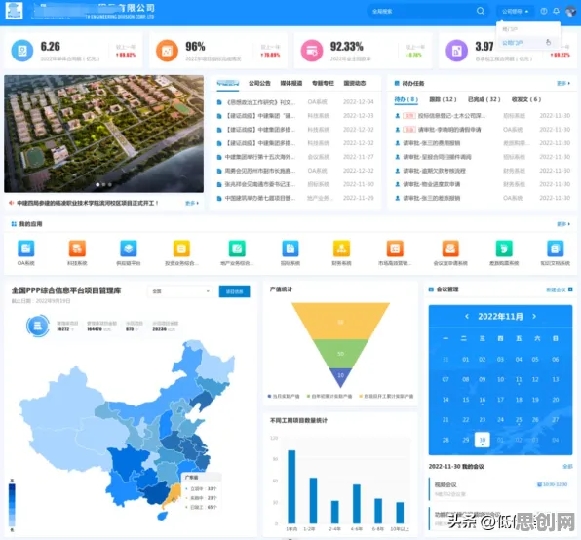Expand 更多 in the 待办任务 panel
The width and height of the screenshot is (581, 540).
(563, 83)
